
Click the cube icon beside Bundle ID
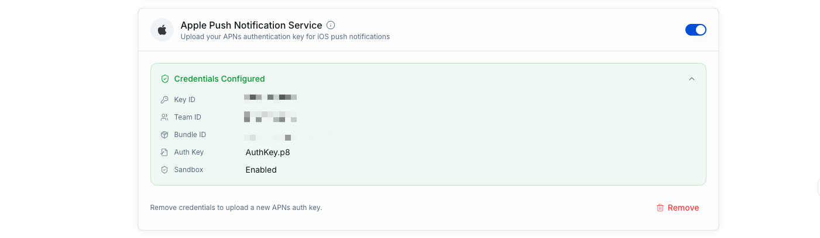tap(164, 135)
